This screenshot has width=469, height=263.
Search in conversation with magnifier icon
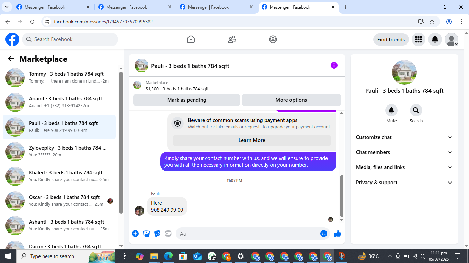point(416,110)
